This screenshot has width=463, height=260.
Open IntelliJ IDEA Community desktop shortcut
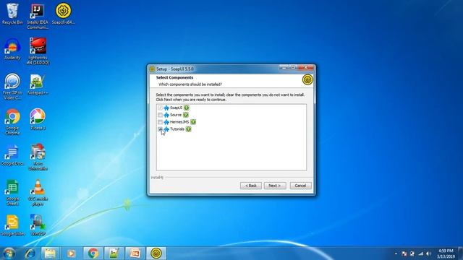pyautogui.click(x=38, y=17)
